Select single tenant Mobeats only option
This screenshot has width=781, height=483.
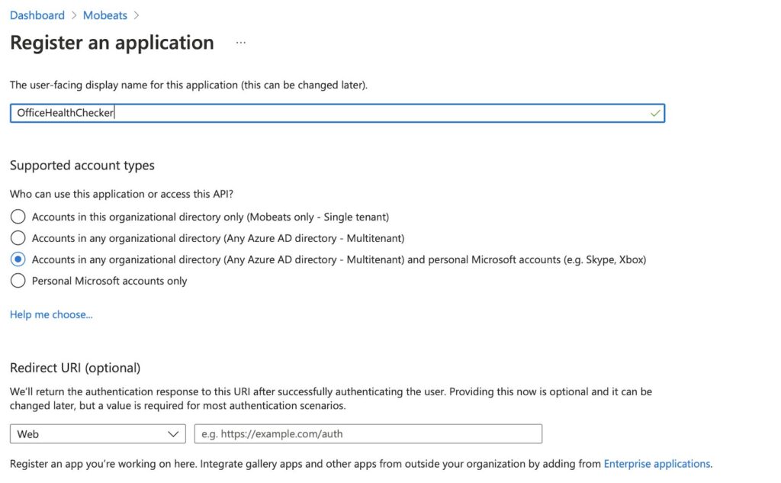[18, 217]
